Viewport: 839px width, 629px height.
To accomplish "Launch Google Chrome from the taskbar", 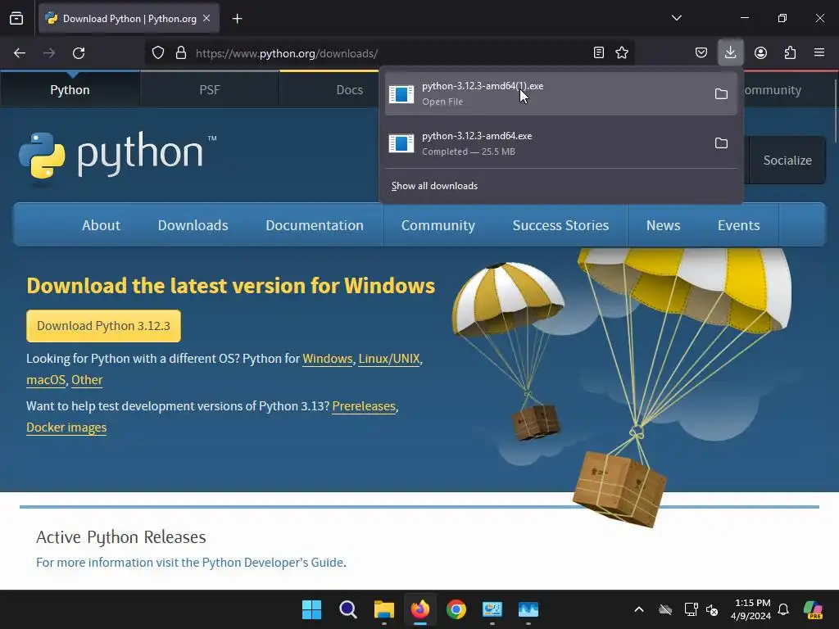I will coord(456,609).
